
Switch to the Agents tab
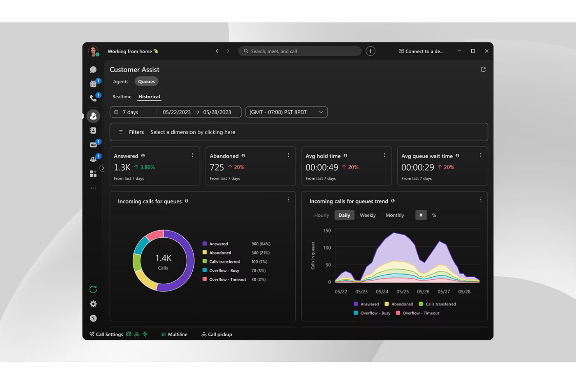(x=121, y=81)
